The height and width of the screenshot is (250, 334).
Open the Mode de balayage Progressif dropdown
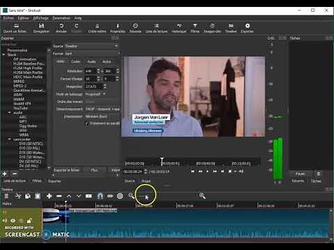(95, 94)
